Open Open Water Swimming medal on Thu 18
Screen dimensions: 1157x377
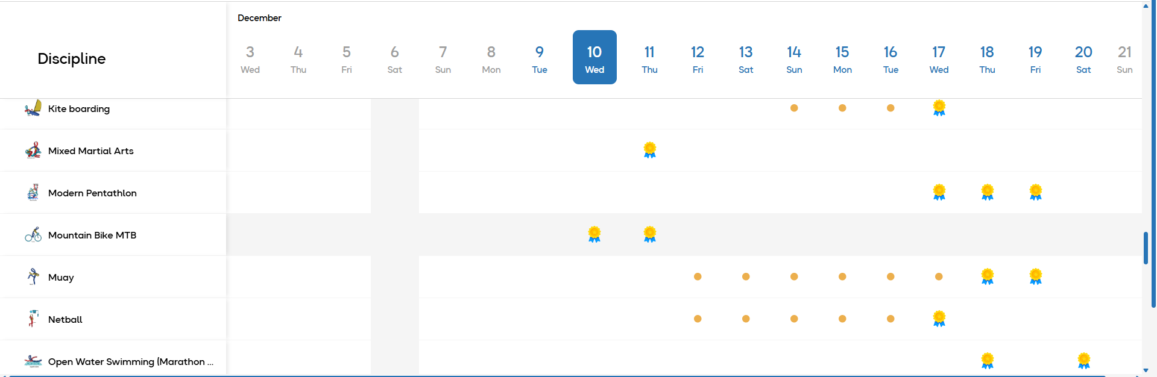pos(987,361)
